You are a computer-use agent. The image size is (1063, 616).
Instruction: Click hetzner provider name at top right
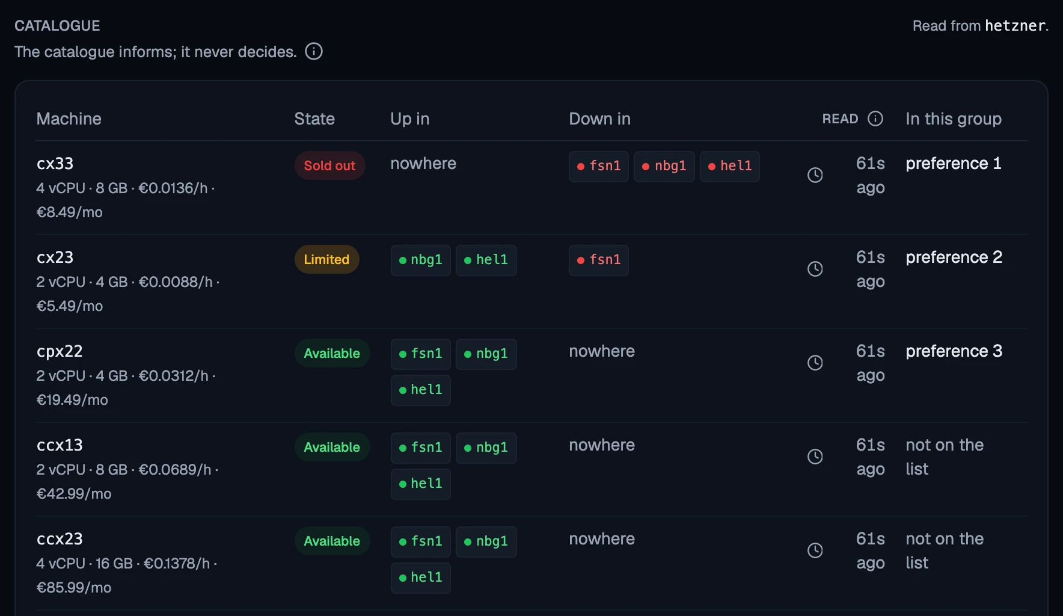(x=1015, y=26)
